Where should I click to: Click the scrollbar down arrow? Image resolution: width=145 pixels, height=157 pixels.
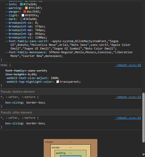click(x=143, y=154)
